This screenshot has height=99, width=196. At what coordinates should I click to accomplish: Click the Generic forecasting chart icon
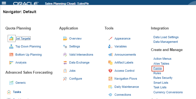(x=11, y=83)
